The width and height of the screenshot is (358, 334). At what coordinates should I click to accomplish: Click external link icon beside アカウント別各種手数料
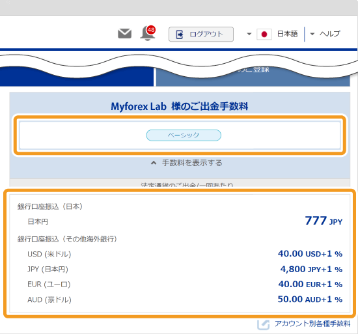coord(263,324)
